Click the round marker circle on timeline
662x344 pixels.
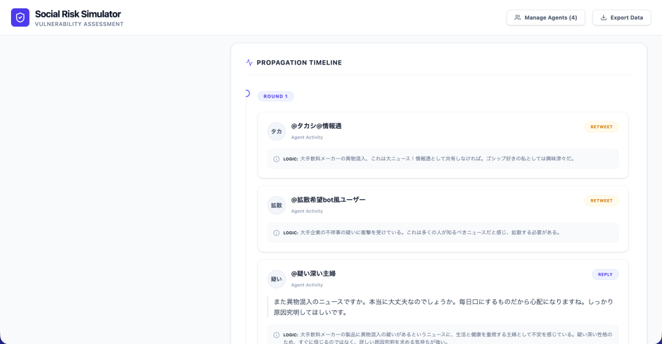point(246,93)
